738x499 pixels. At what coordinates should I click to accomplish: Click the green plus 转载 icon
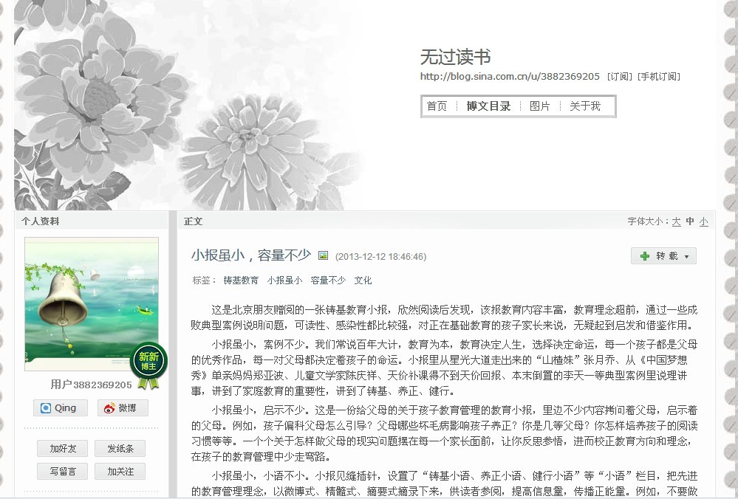click(x=645, y=256)
